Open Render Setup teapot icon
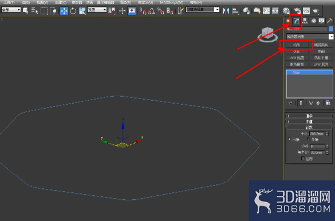The image size is (335, 221). tap(297, 10)
